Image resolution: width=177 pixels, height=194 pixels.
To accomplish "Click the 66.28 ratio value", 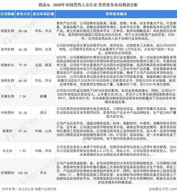I will 23,49.
